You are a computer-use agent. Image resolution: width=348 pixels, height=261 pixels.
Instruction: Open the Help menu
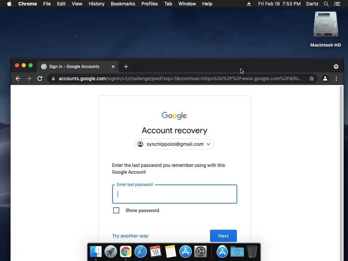pyautogui.click(x=207, y=4)
